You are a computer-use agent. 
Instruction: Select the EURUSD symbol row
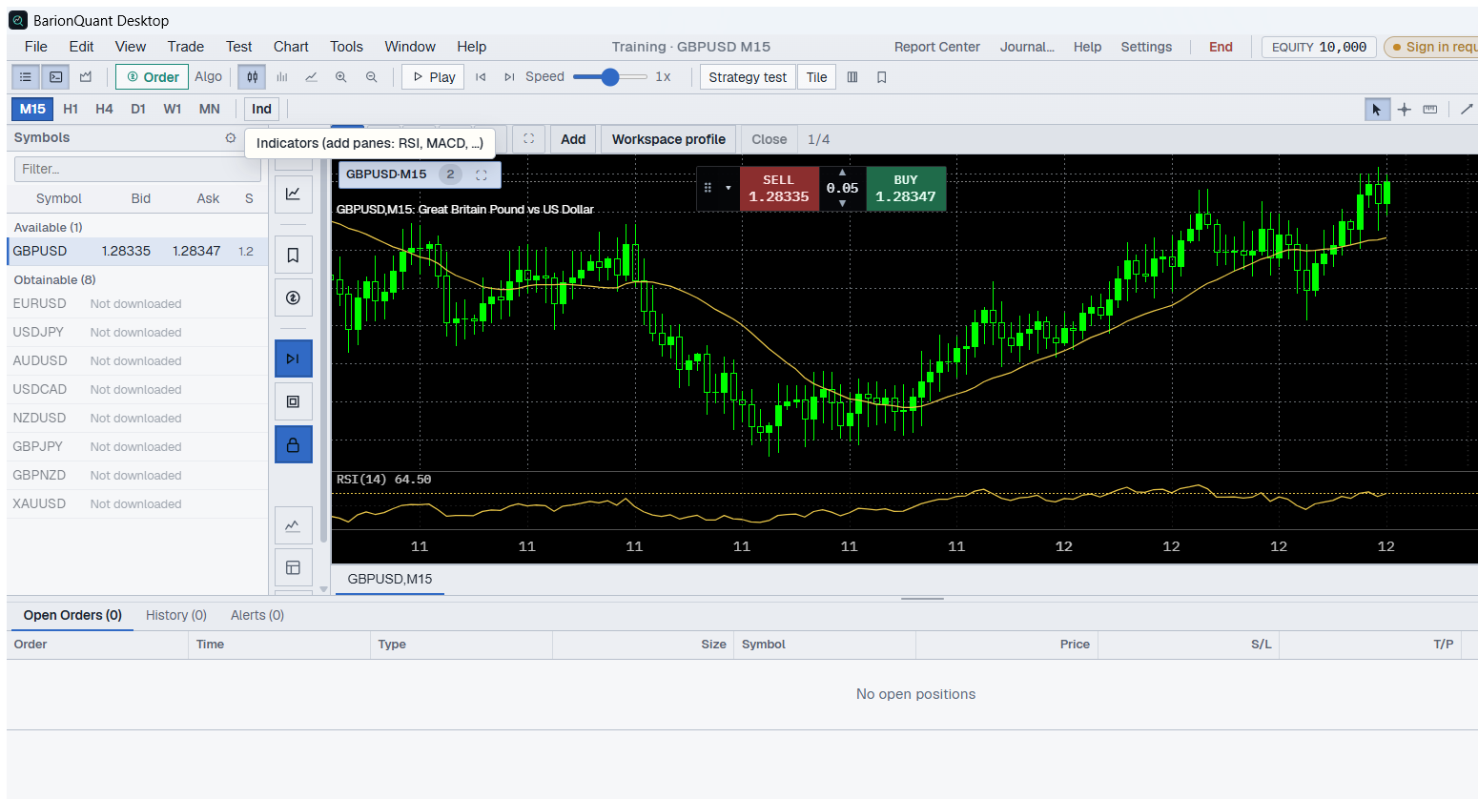(137, 303)
